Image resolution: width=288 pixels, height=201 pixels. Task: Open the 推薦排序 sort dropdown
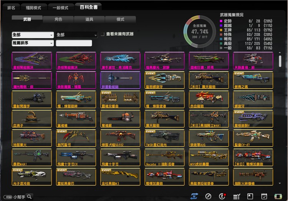(33, 43)
